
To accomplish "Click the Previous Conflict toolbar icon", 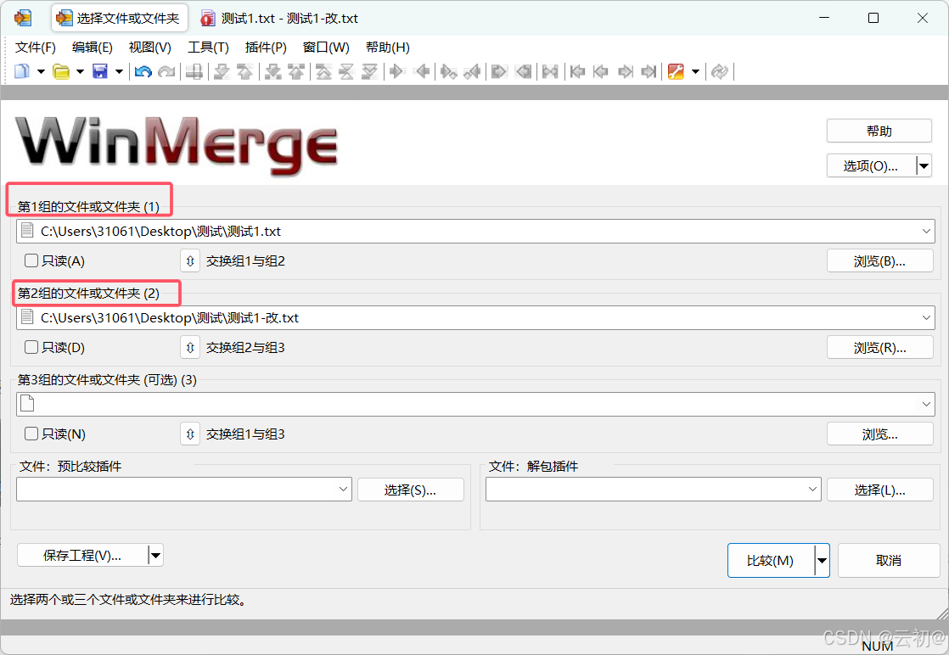I will 296,71.
